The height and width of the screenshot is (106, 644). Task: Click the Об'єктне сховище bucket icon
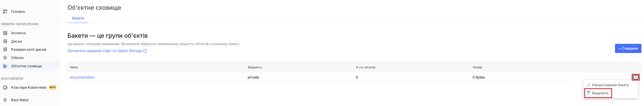pyautogui.click(x=5, y=66)
